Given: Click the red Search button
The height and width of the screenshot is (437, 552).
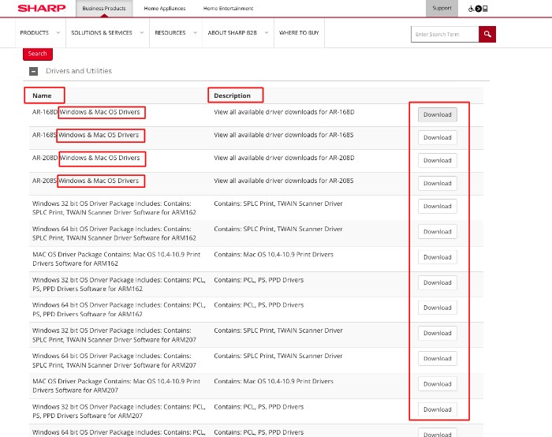Looking at the screenshot, I should point(38,54).
